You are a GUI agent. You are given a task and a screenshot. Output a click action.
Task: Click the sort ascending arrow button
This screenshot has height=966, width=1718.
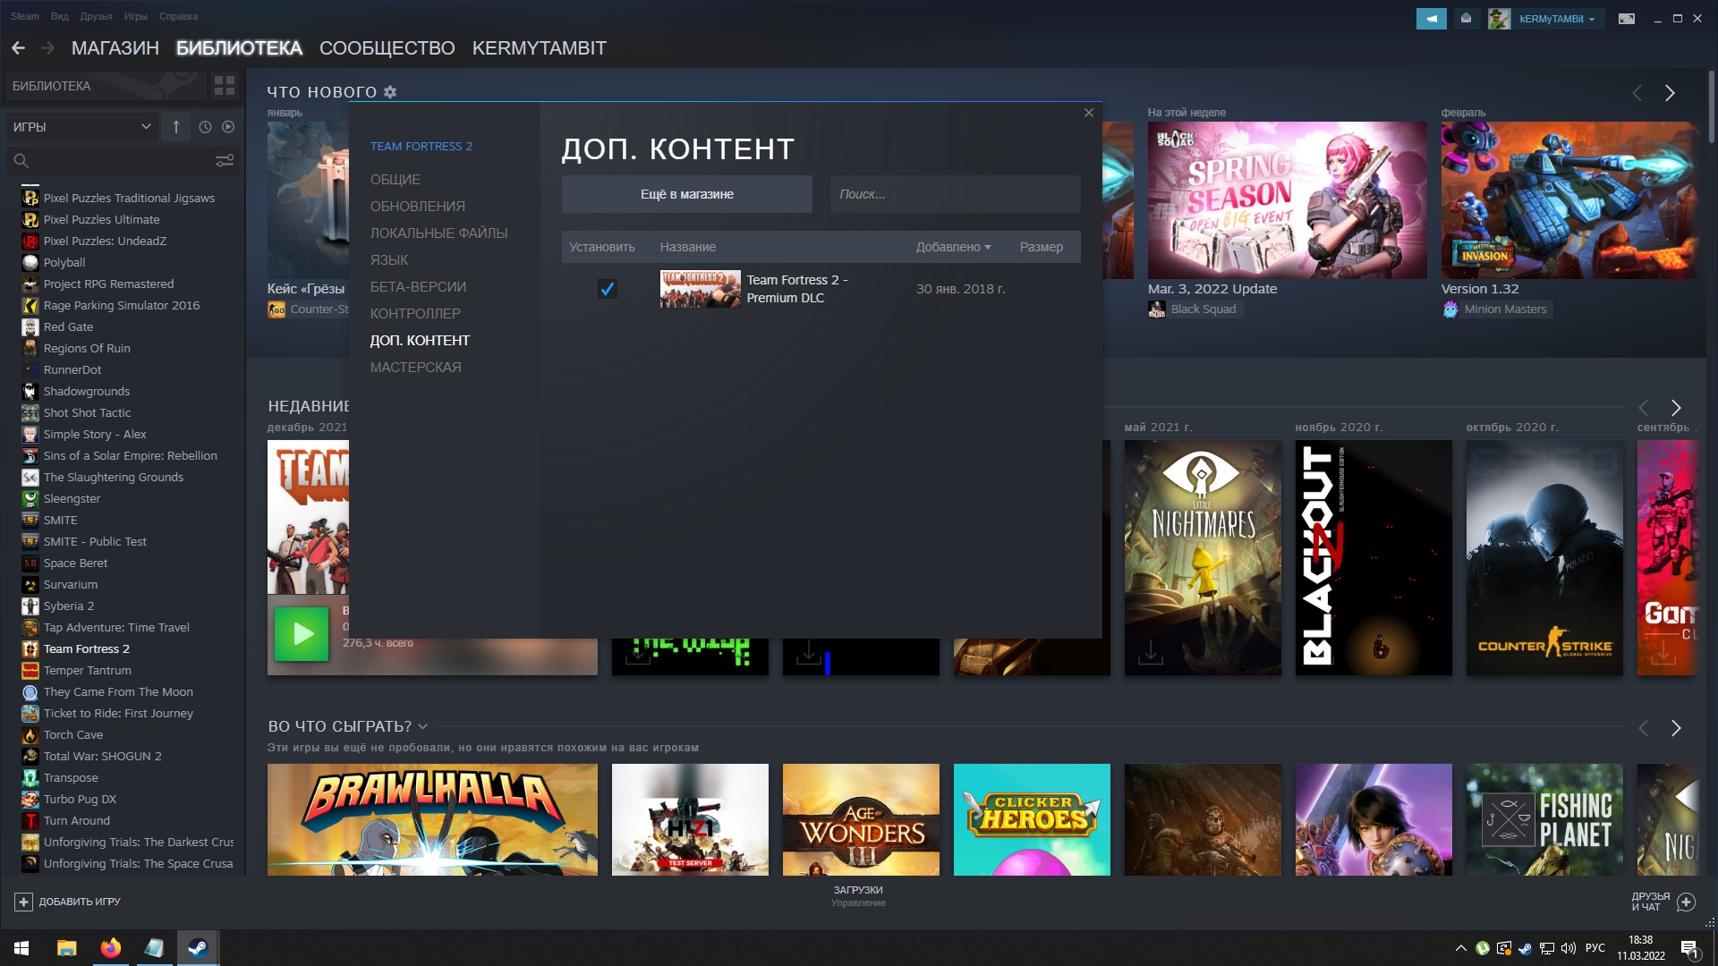(176, 127)
